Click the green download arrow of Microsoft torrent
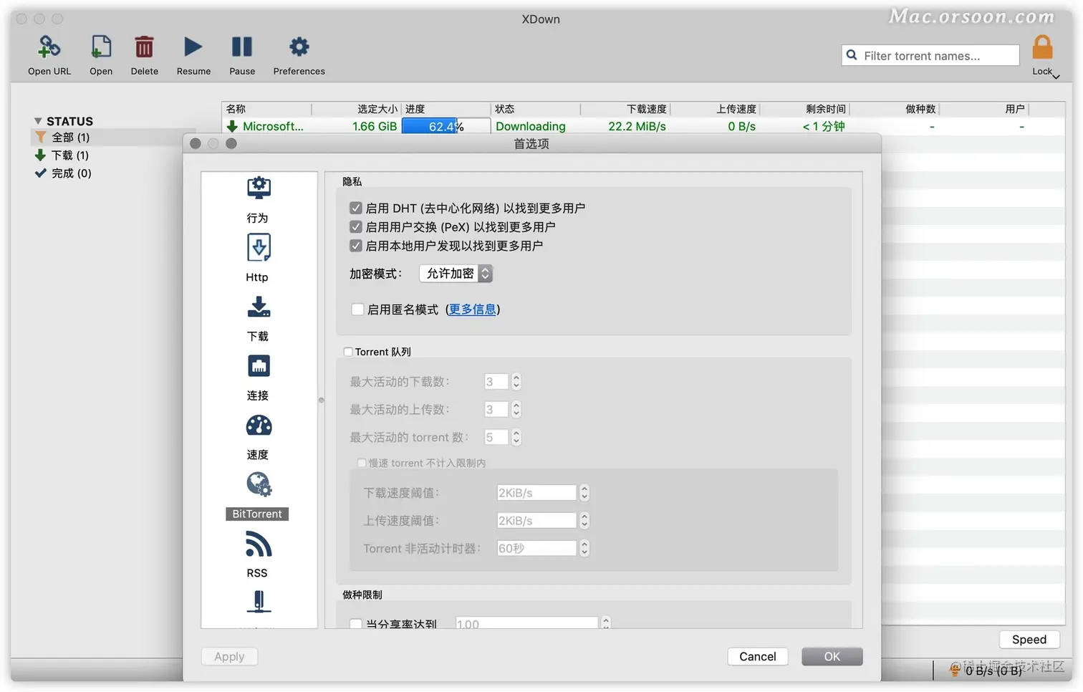The image size is (1083, 692). 232,126
